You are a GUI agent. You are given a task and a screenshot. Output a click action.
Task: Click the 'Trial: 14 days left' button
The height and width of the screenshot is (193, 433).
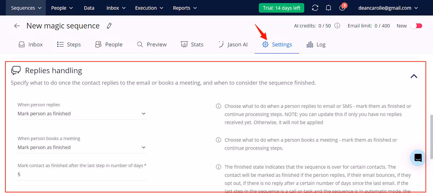(281, 8)
